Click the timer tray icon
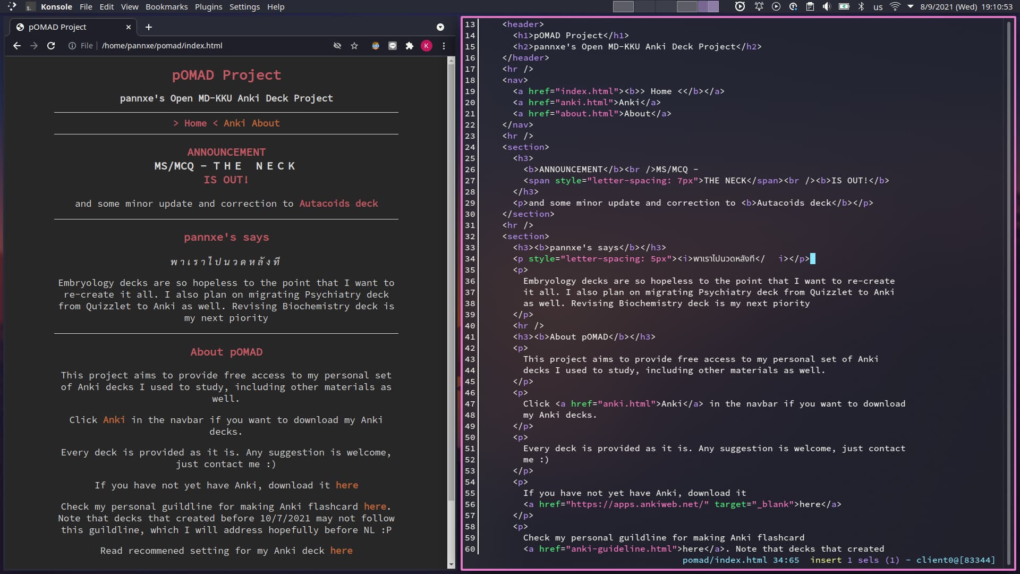This screenshot has width=1020, height=574. 740,6
